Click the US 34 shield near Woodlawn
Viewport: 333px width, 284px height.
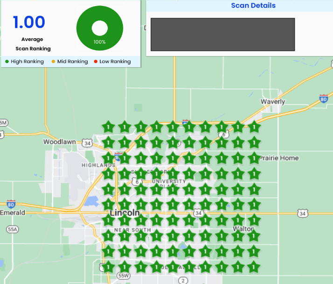pyautogui.click(x=87, y=142)
